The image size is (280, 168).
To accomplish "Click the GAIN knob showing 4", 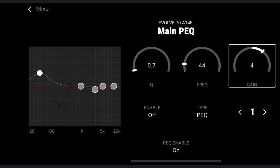I will point(252,66).
